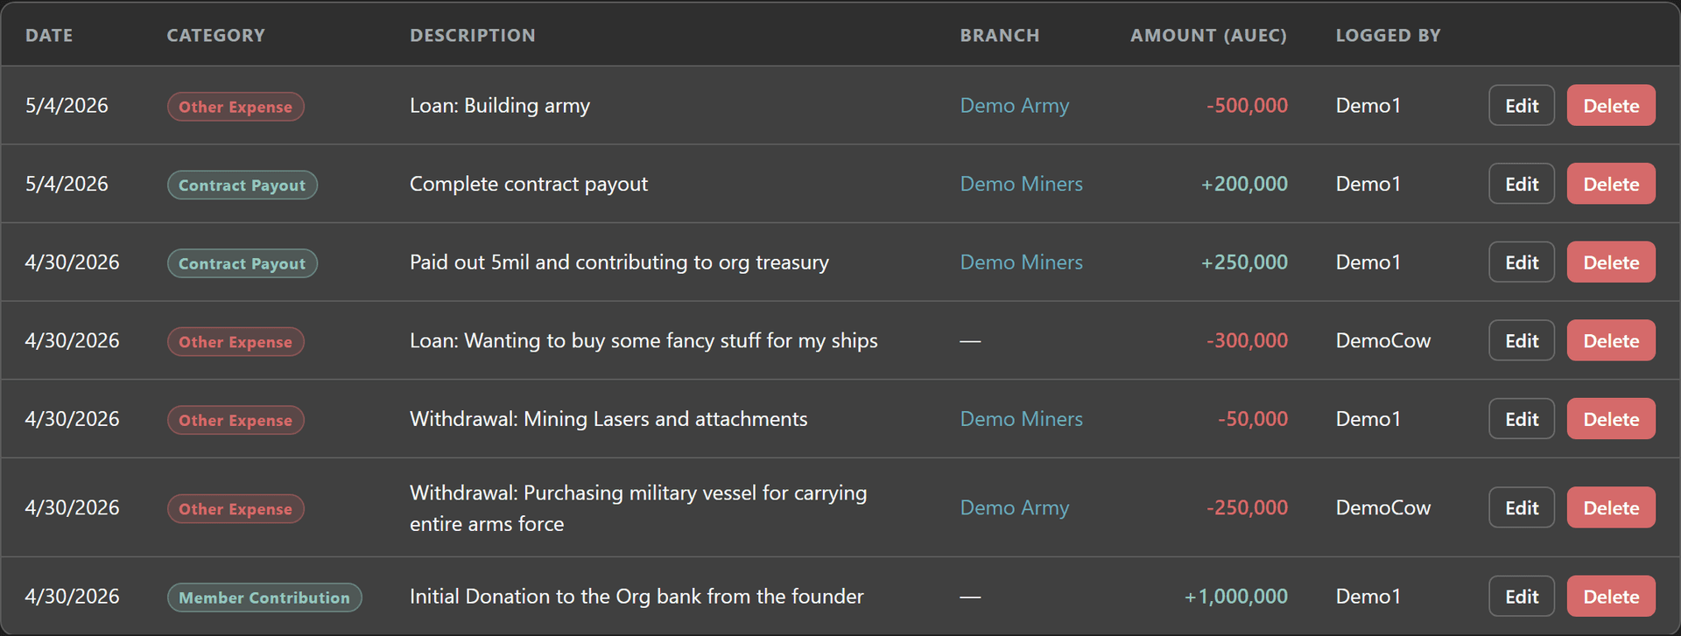Delete the 'Purchasing military vessel' withdrawal

[1611, 507]
